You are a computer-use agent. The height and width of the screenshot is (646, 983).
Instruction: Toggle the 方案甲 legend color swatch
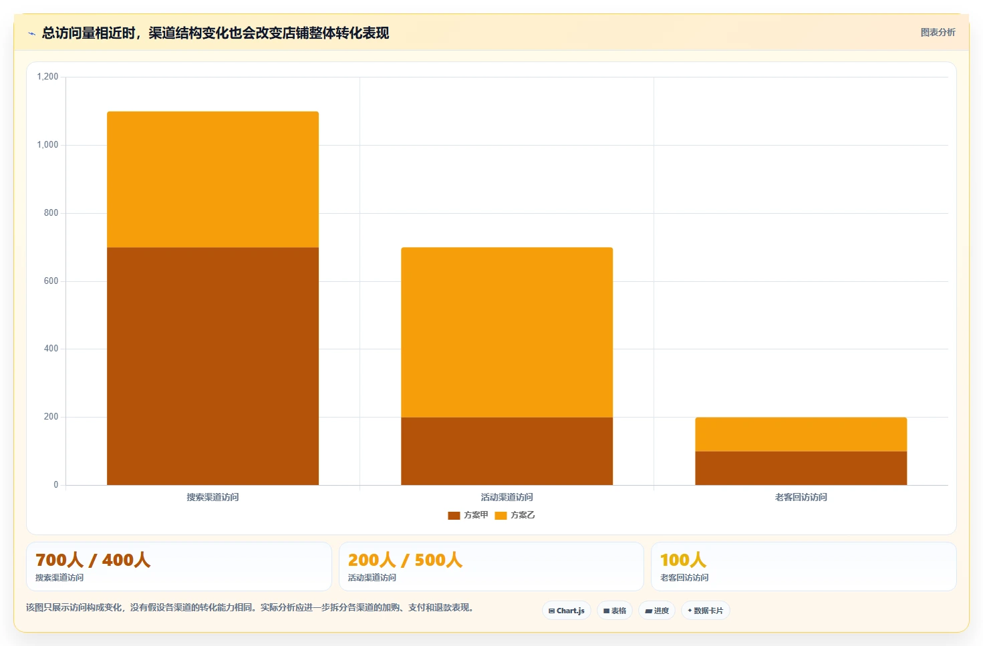[454, 515]
